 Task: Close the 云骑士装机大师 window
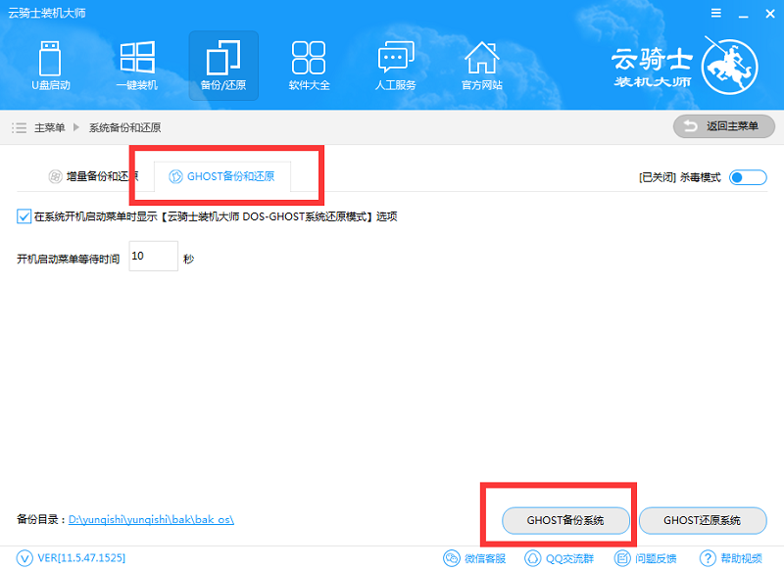[770, 14]
